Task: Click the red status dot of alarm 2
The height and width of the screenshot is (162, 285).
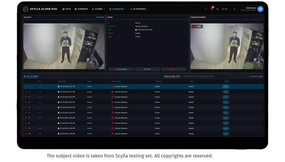Action: pyautogui.click(x=26, y=92)
